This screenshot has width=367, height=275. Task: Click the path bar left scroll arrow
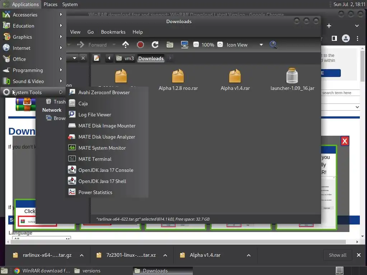pos(109,58)
